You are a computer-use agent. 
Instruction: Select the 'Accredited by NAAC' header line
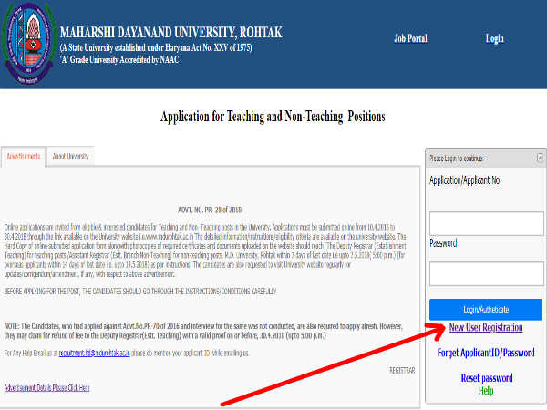119,60
